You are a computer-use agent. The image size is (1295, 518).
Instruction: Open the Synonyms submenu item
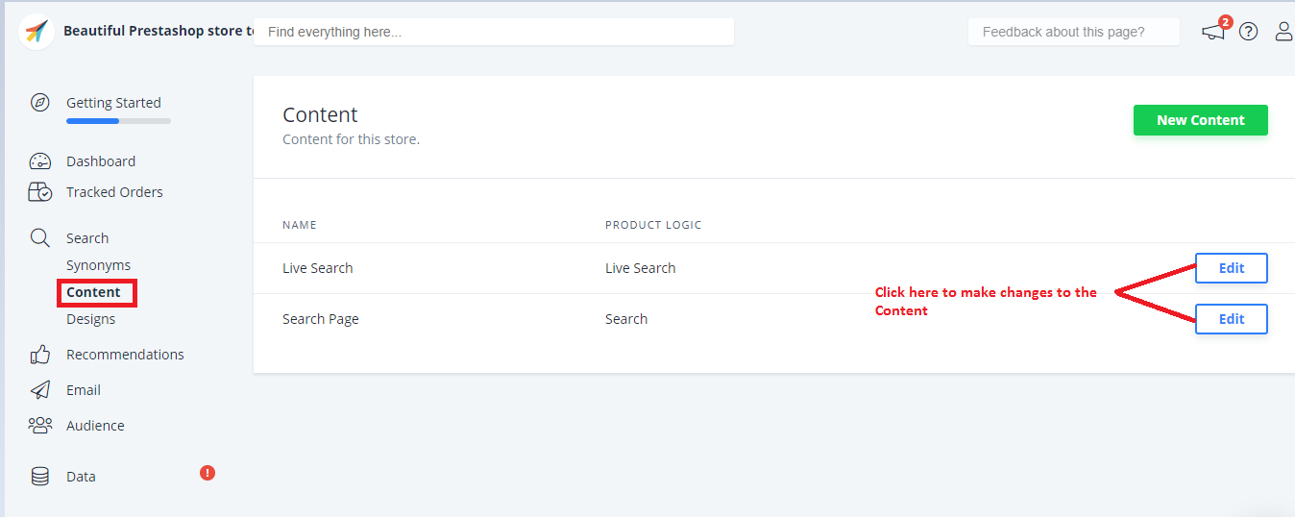tap(98, 265)
